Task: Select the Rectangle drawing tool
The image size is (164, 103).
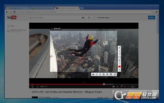Action: tap(119, 57)
